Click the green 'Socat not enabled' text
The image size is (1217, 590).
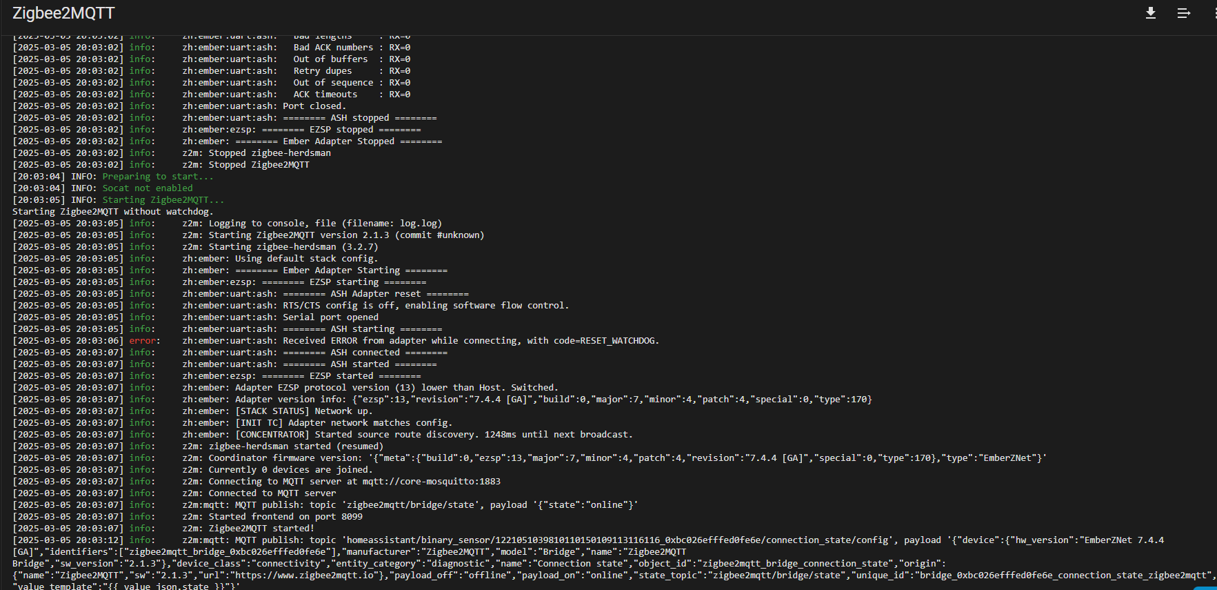[x=148, y=188]
